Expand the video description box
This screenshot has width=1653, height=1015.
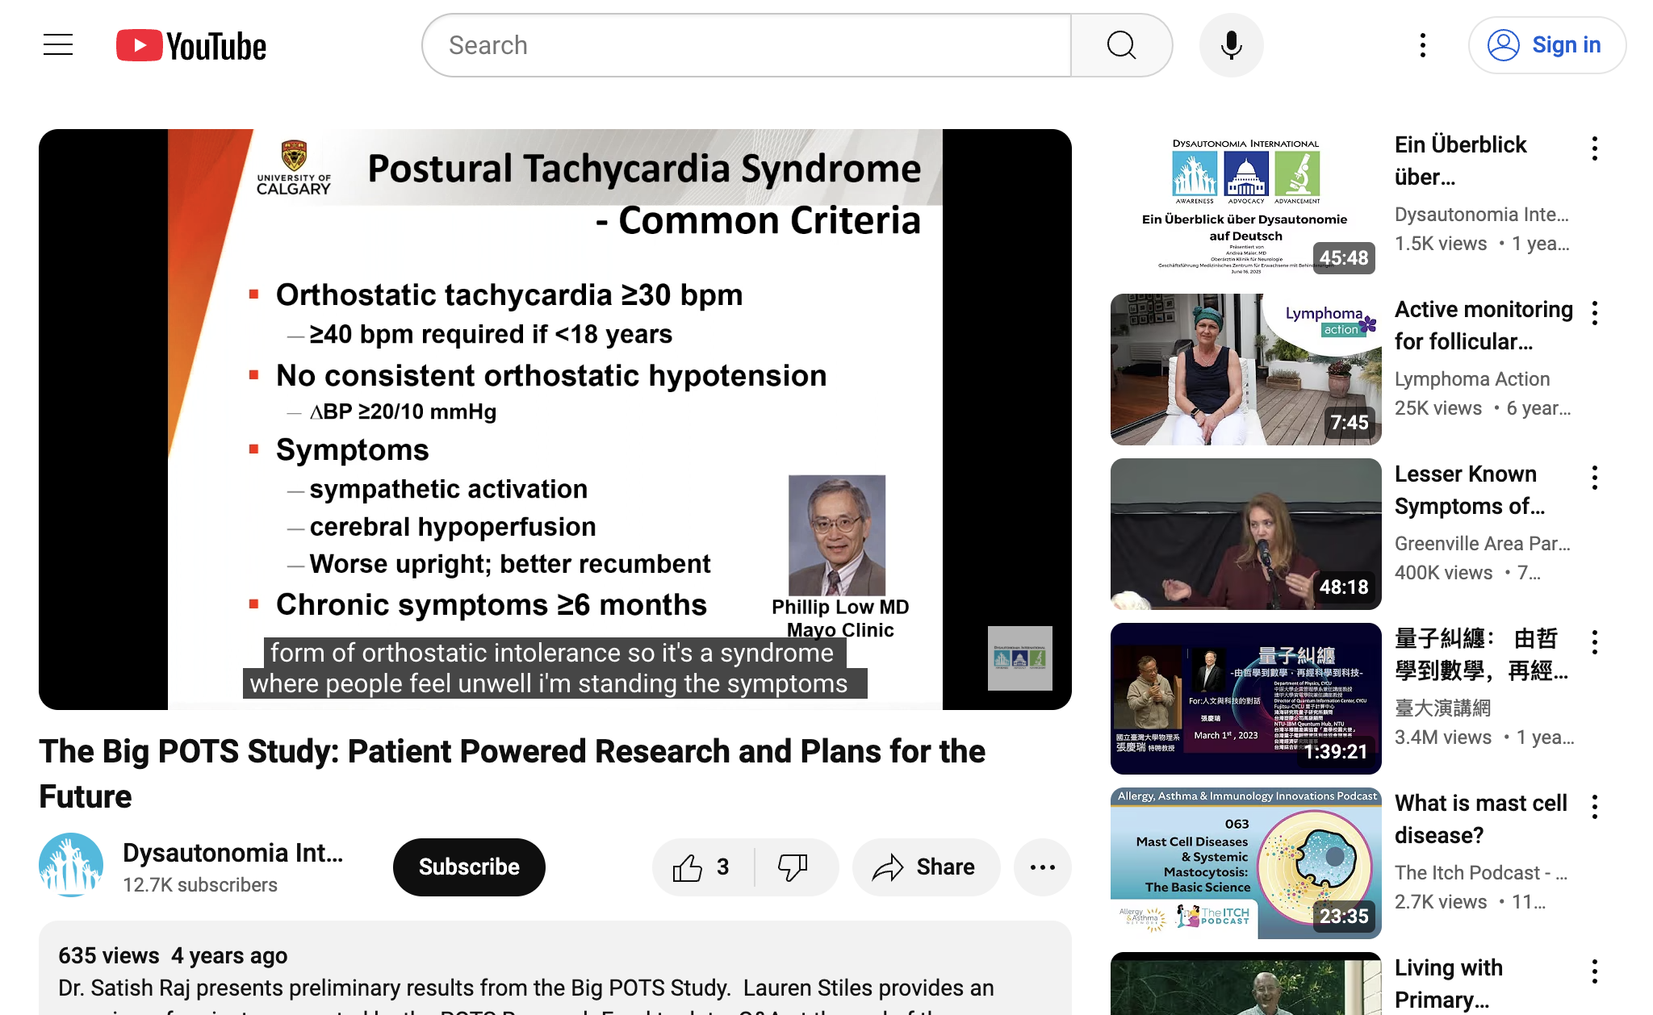pos(555,968)
